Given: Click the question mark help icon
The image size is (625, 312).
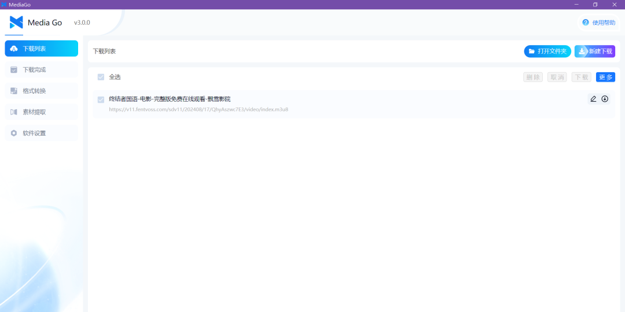Looking at the screenshot, I should pyautogui.click(x=586, y=23).
